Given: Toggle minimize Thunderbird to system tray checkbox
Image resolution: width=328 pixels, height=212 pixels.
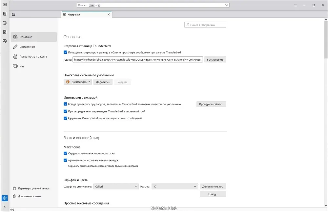Looking at the screenshot, I should pos(65,111).
